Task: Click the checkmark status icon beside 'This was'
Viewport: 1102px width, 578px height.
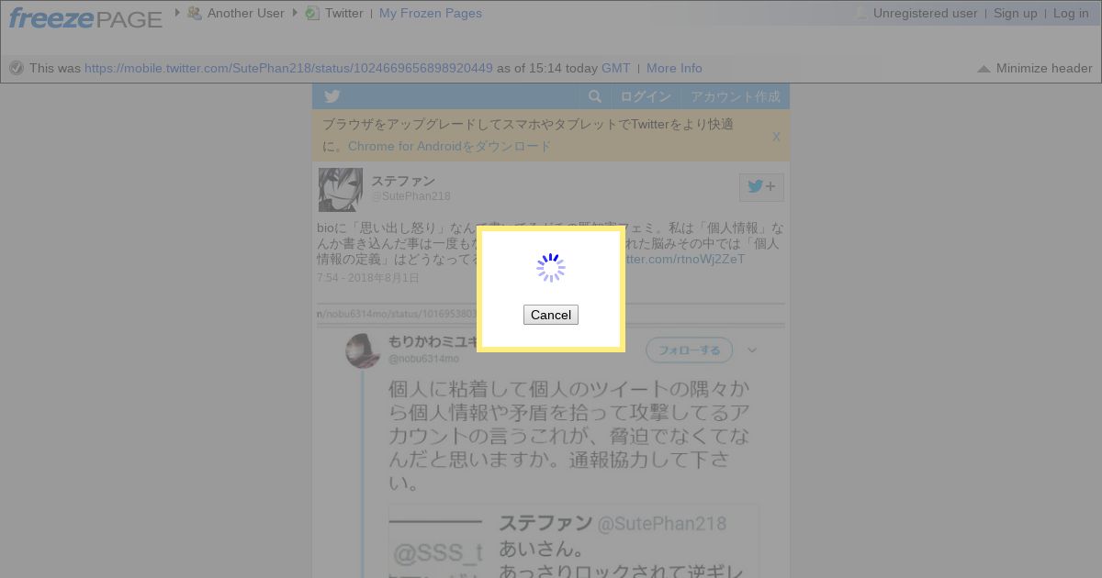Action: [17, 68]
